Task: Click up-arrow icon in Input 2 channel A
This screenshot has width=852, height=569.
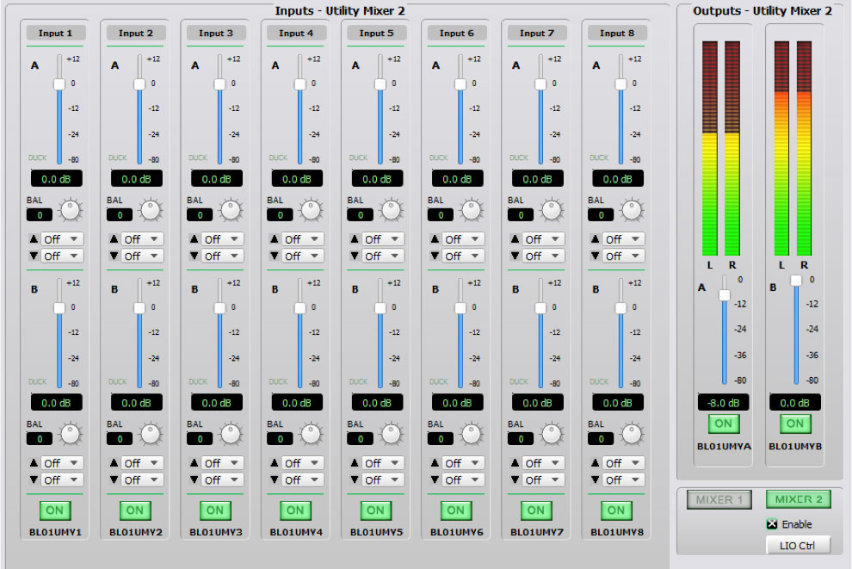Action: 114,239
